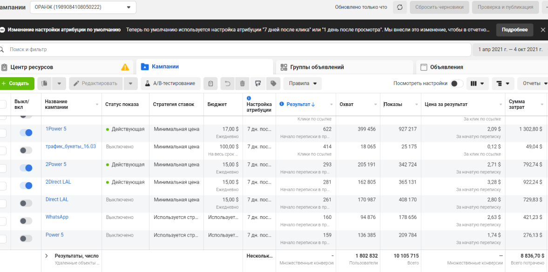
Task: Open the 2Direct LAL campaign link
Action: point(58,182)
